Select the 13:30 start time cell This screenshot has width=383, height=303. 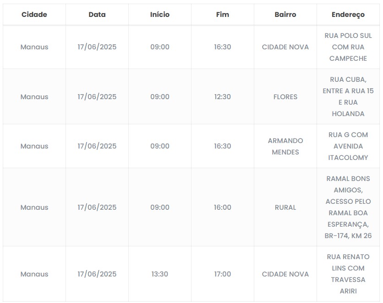click(160, 274)
